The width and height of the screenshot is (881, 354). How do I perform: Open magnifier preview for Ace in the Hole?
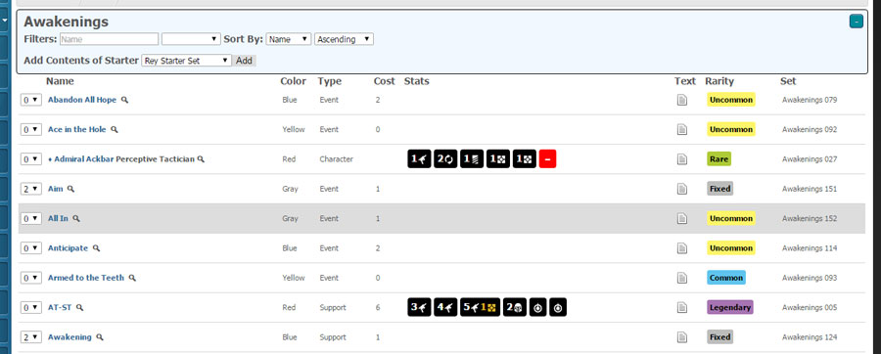point(115,130)
